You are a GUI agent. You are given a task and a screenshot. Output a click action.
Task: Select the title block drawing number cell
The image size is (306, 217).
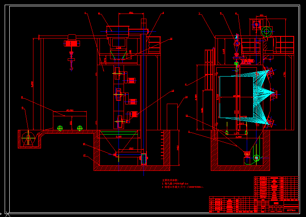pos(291,209)
